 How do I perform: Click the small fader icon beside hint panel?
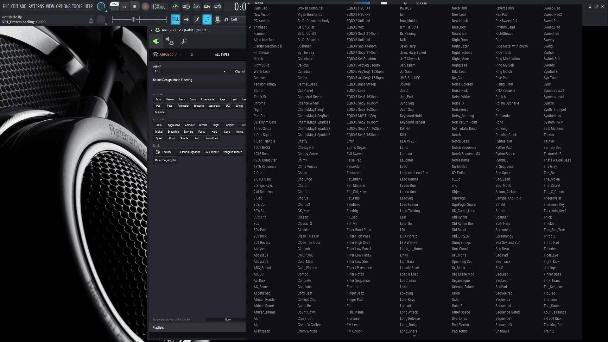tap(91, 21)
